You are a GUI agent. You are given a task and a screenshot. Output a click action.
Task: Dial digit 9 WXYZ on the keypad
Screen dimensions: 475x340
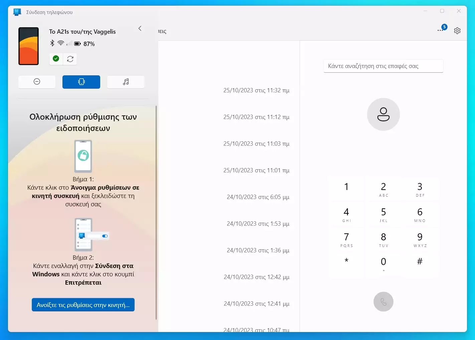click(x=420, y=239)
